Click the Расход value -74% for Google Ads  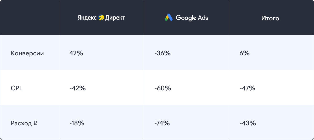[x=162, y=123]
